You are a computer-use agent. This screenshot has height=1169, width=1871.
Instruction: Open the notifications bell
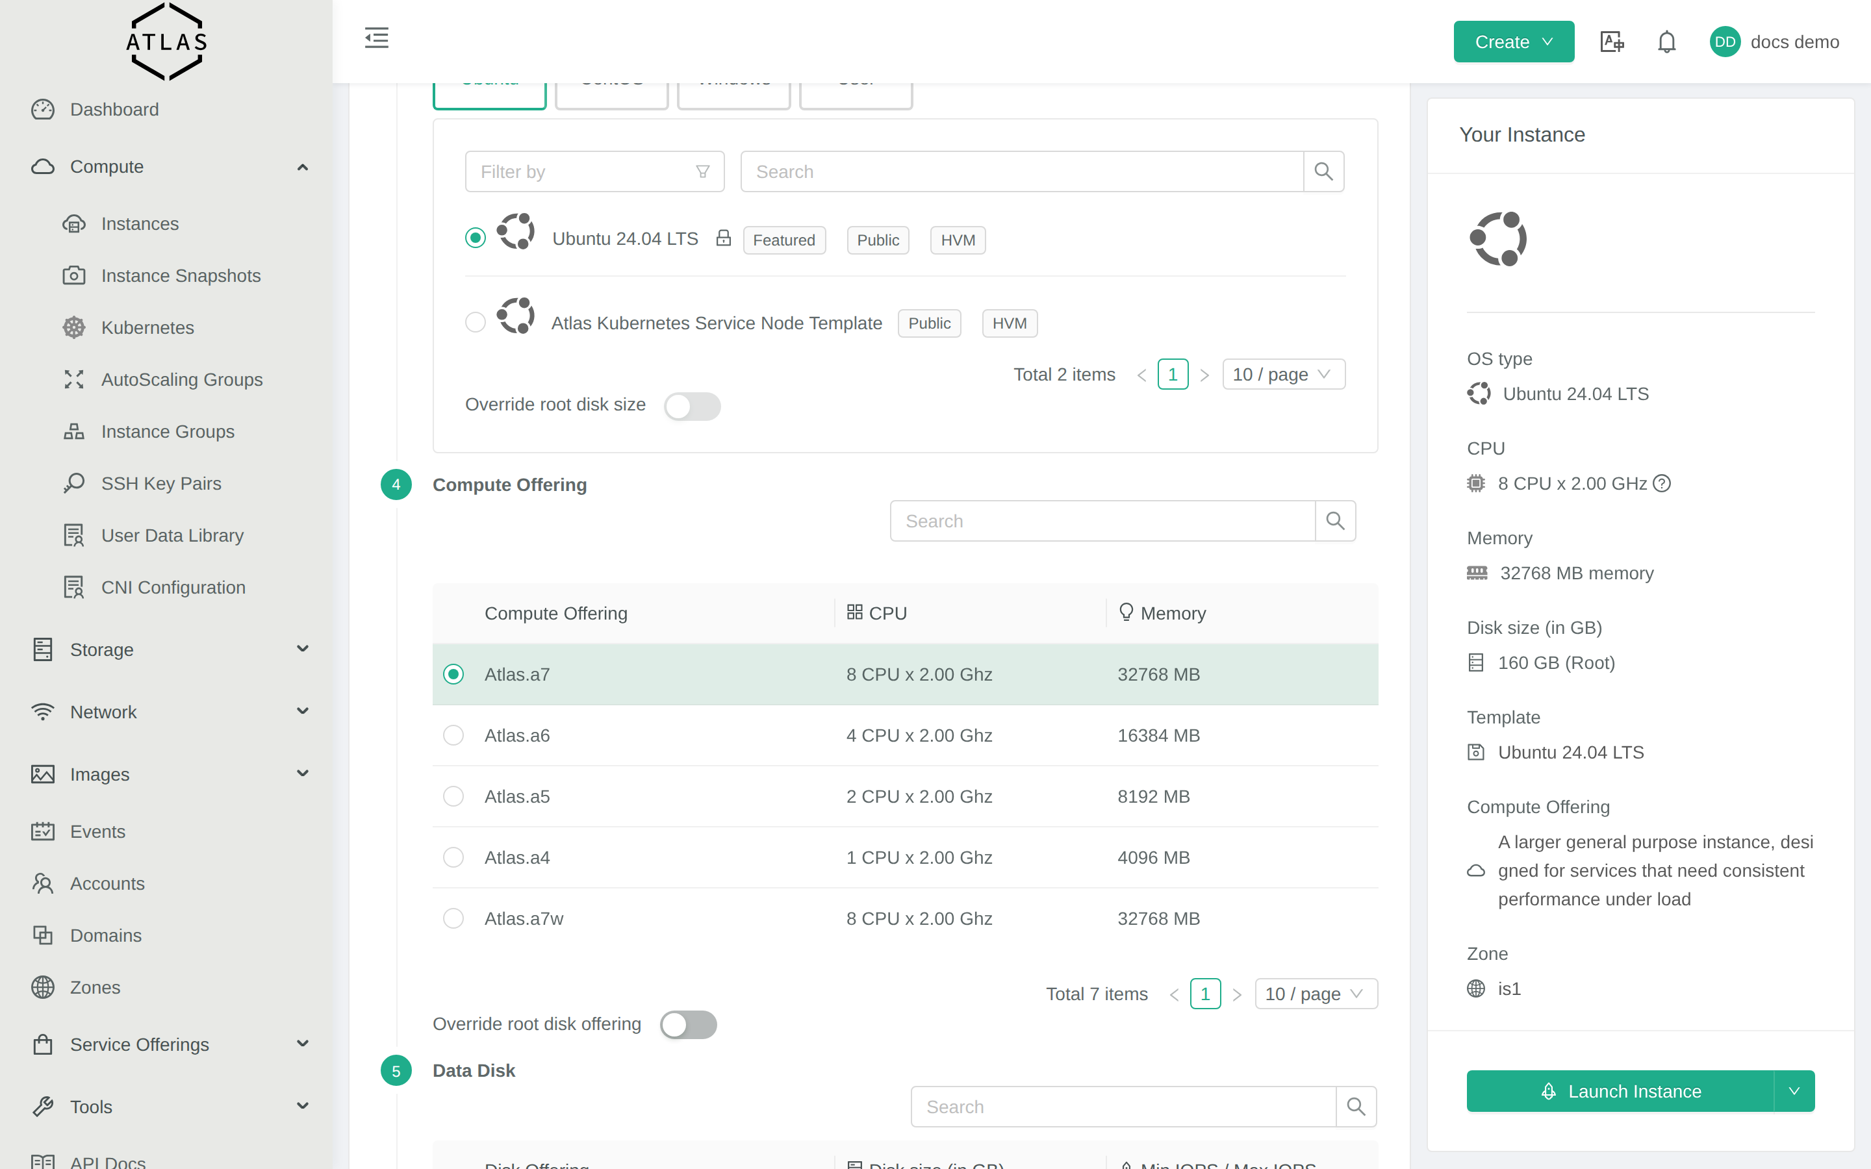[1667, 42]
